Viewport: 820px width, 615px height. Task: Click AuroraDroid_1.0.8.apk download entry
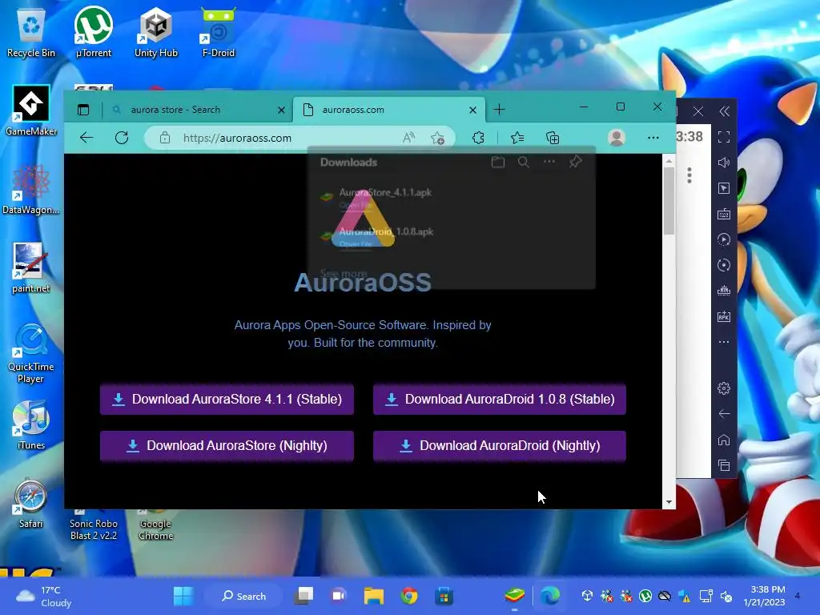(386, 231)
